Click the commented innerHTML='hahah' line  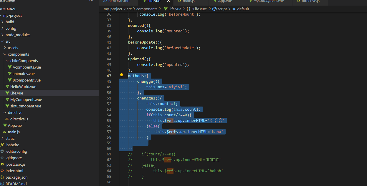point(176,171)
